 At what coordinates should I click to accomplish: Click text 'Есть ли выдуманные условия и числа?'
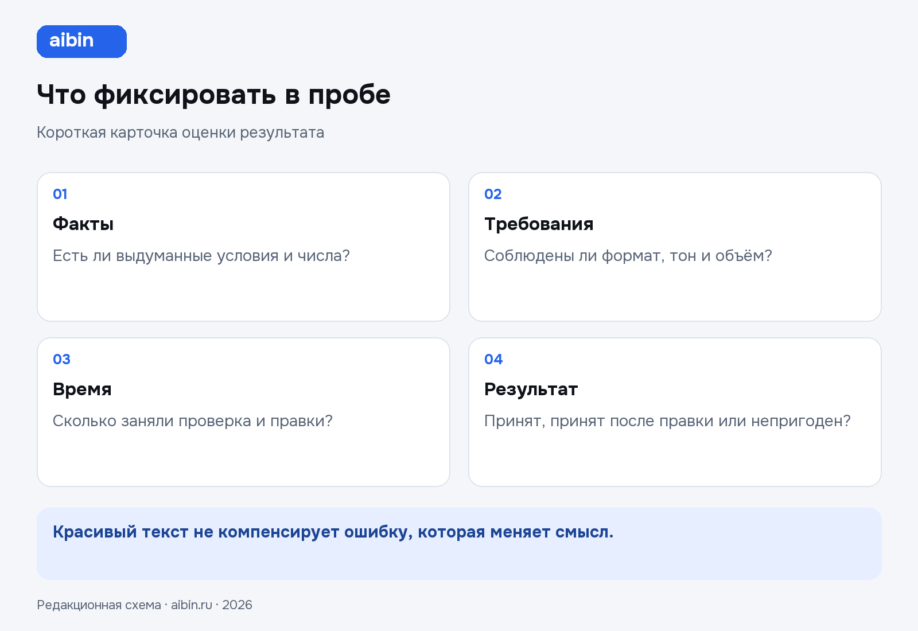click(201, 256)
